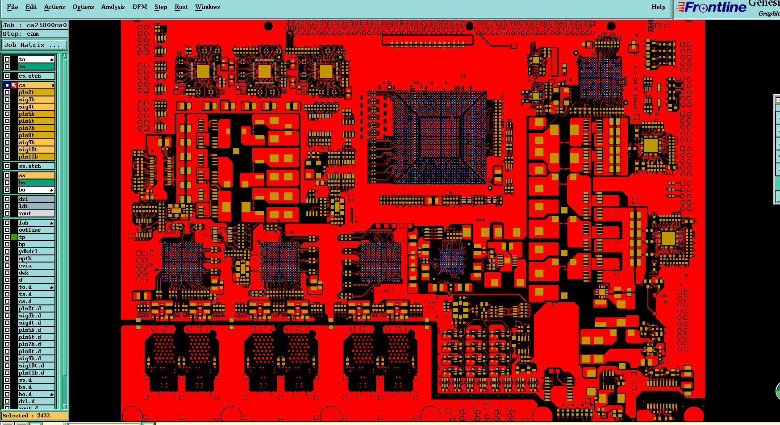
Task: Click the layer list scroll-down arrow
Action: (x=65, y=406)
